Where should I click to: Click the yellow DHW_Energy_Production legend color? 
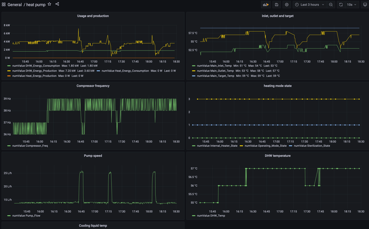[x=9, y=71]
